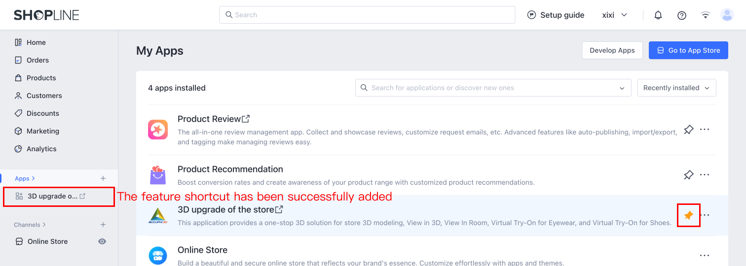The height and width of the screenshot is (266, 746).
Task: Click the Discounts tag icon
Action: point(18,113)
